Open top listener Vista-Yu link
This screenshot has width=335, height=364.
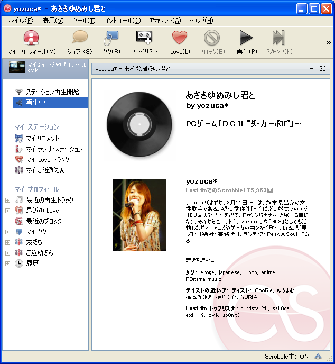click(257, 308)
